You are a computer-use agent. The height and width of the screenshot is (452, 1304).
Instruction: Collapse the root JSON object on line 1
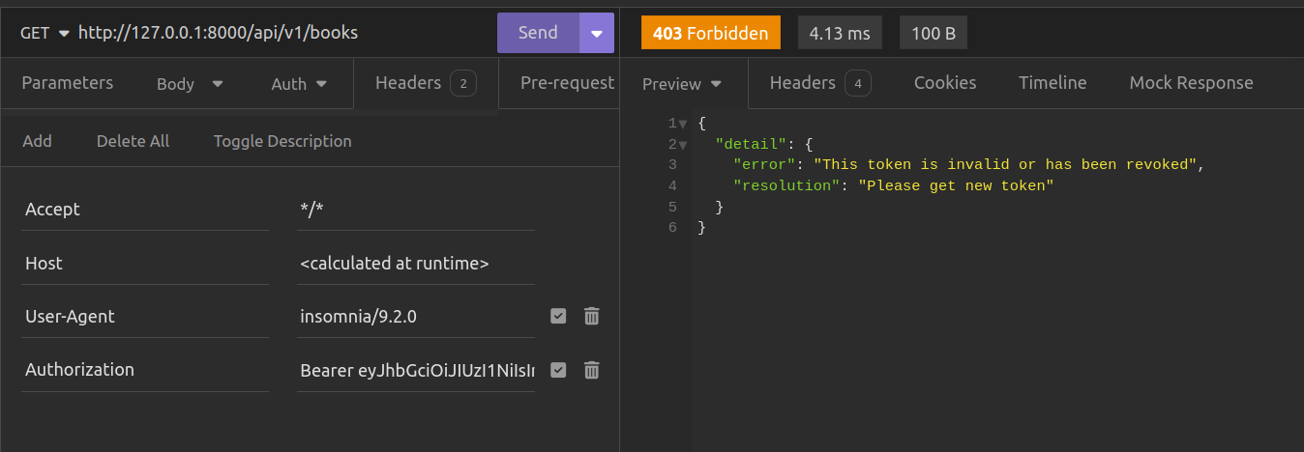(683, 124)
